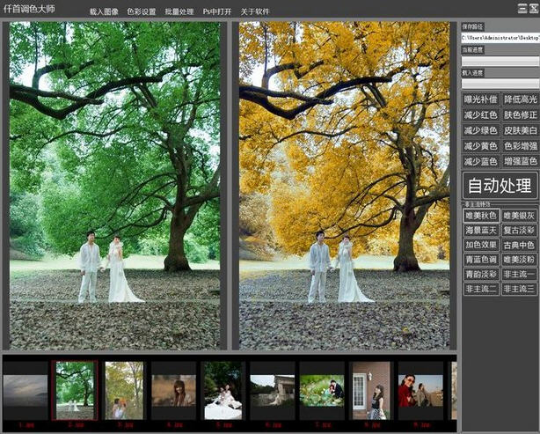This screenshot has height=434, width=540.
Task: Apply 曝光补偿 exposure compensation
Action: point(480,99)
